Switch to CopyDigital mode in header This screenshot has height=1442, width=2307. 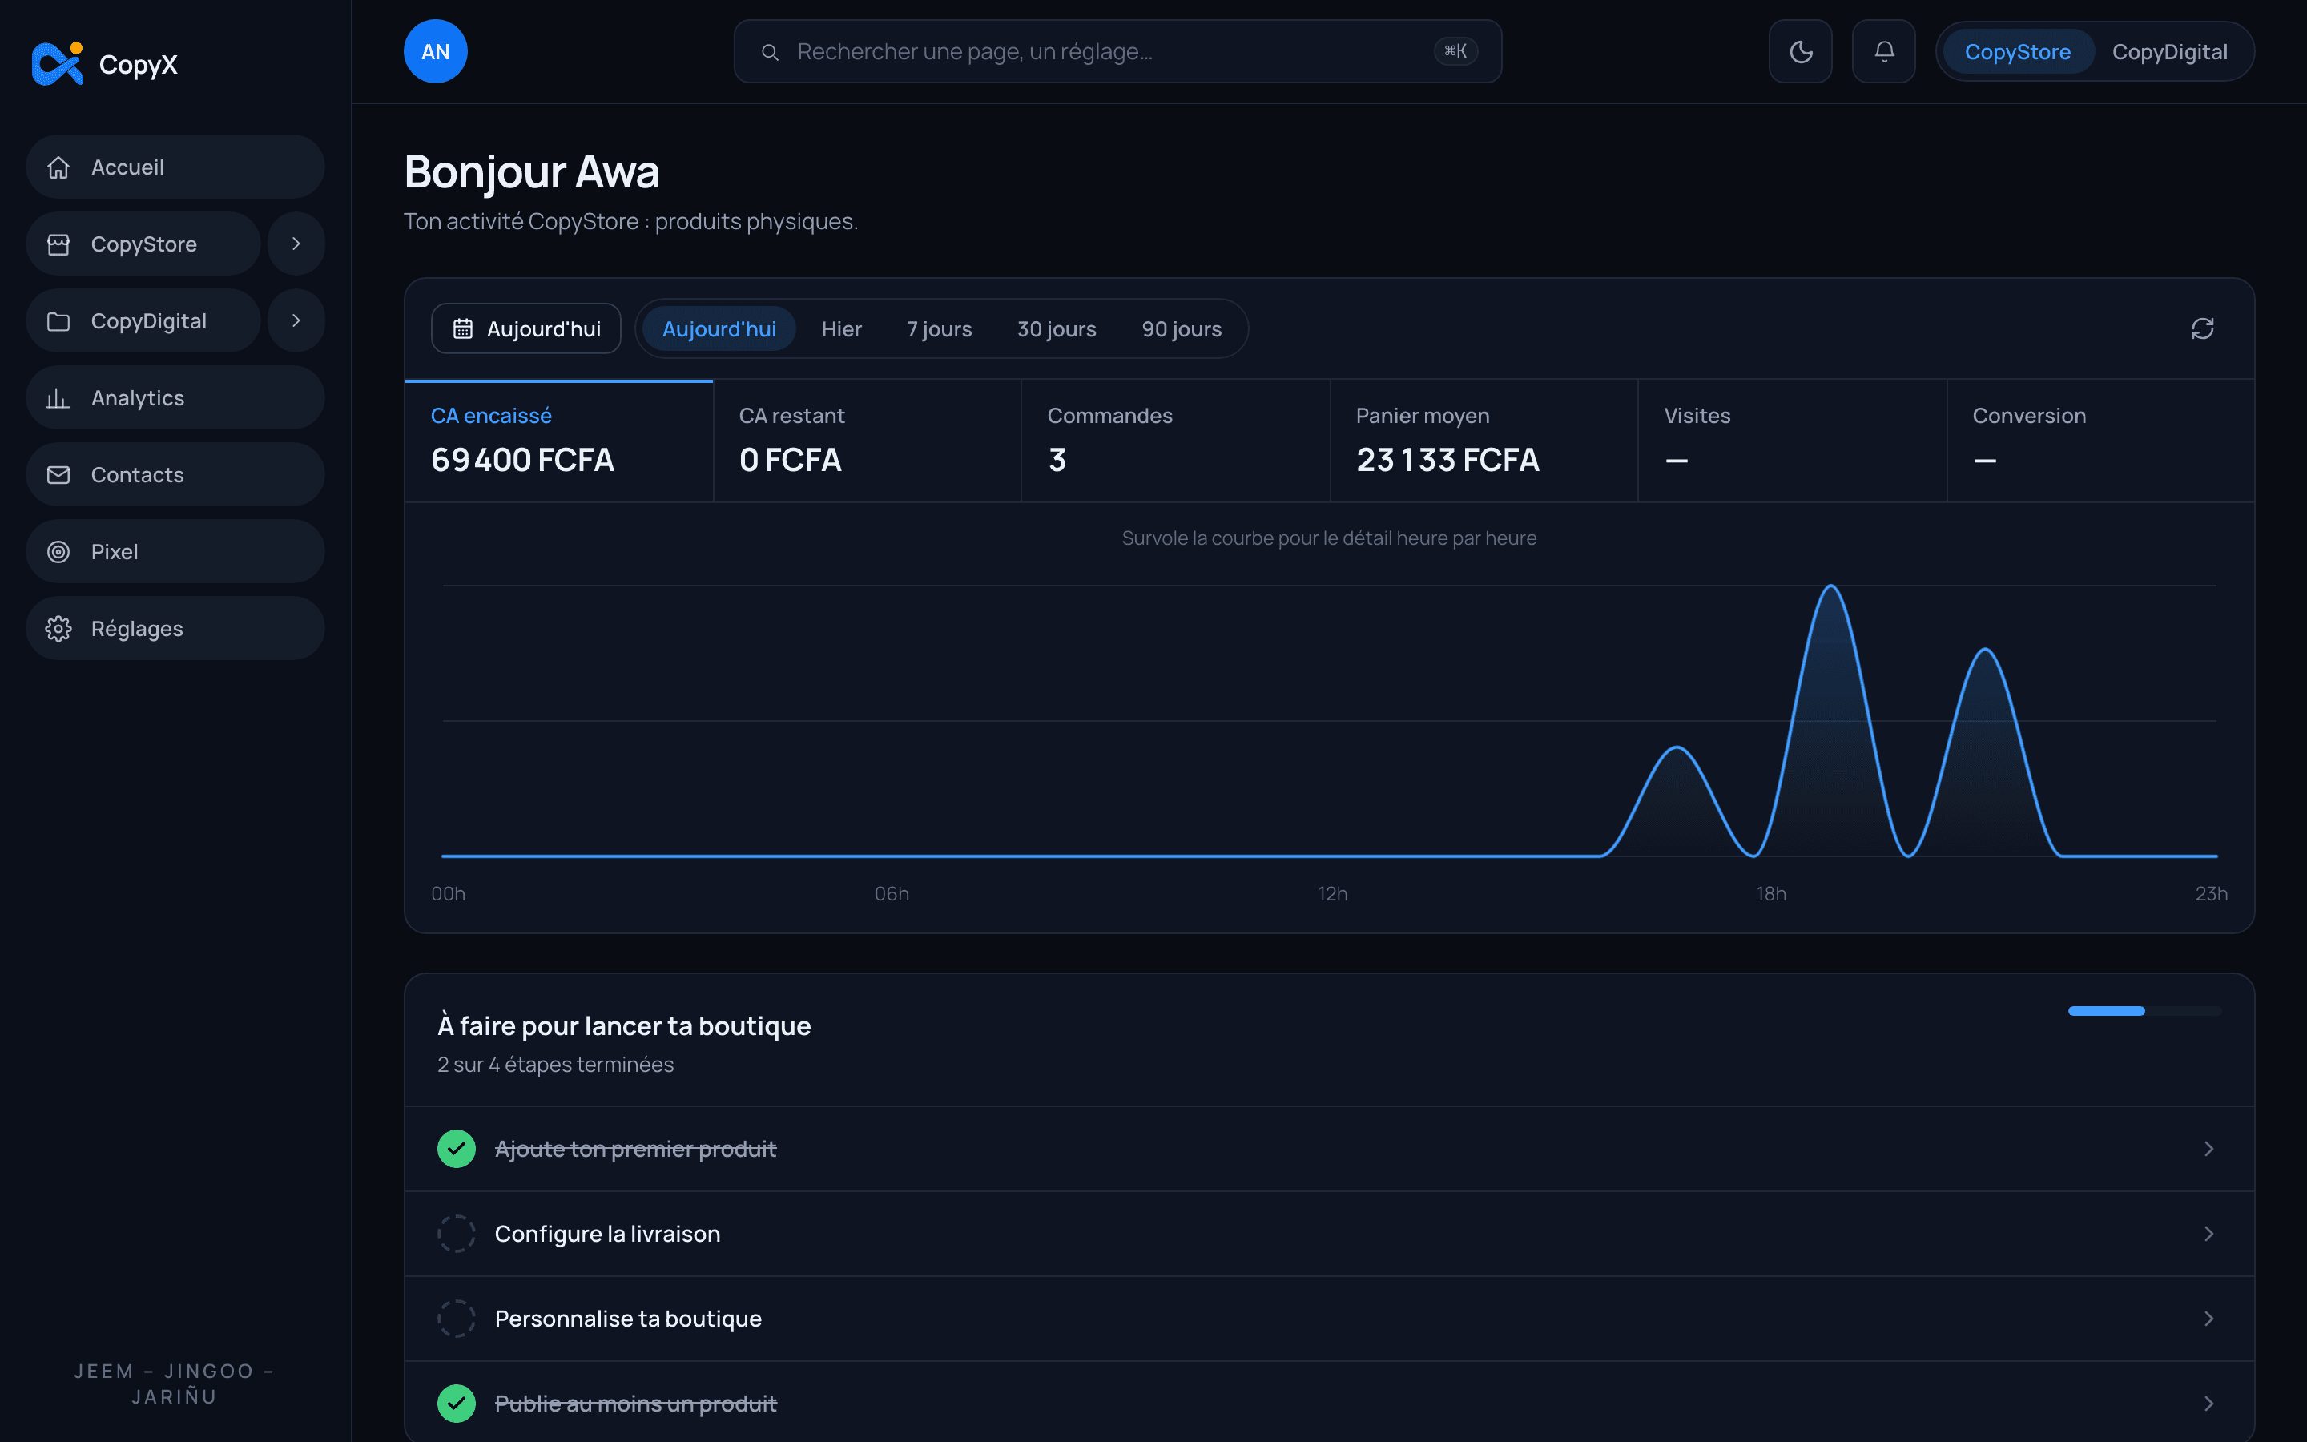[2168, 51]
